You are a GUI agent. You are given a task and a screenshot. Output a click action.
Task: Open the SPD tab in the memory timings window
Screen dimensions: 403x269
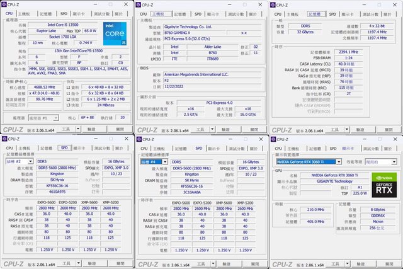point(332,13)
